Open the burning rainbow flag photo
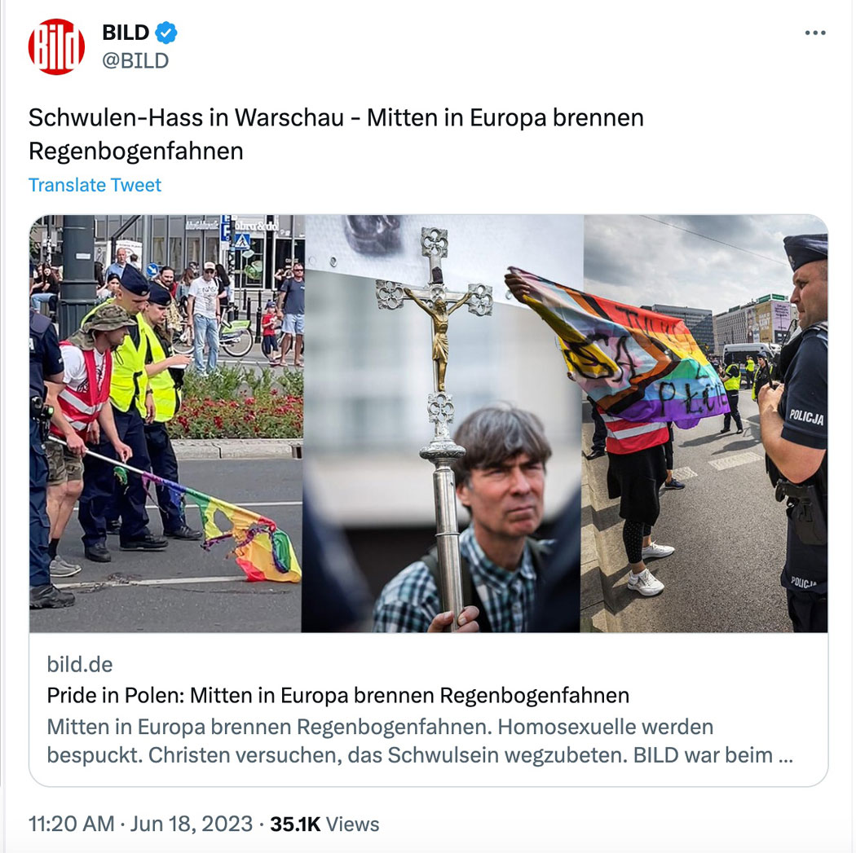 166,423
